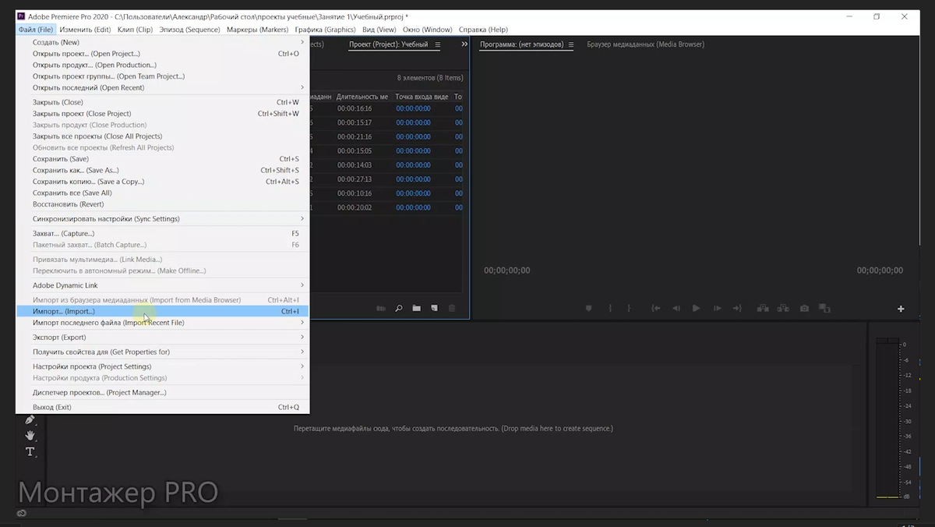
Task: Sort by Длительность ме column header
Action: 362,97
